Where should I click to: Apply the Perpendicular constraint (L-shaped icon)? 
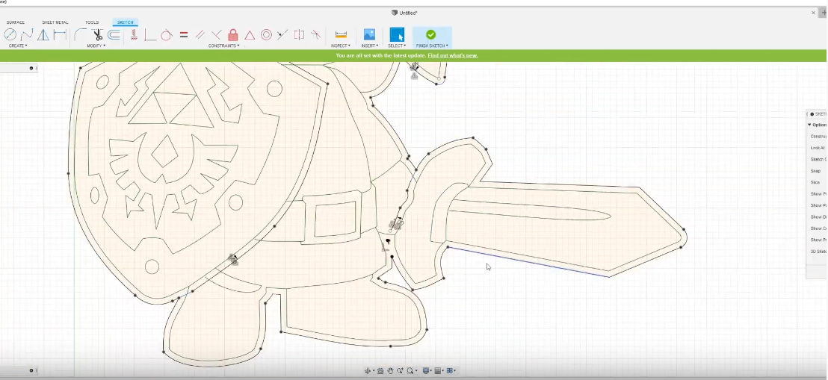(x=150, y=35)
